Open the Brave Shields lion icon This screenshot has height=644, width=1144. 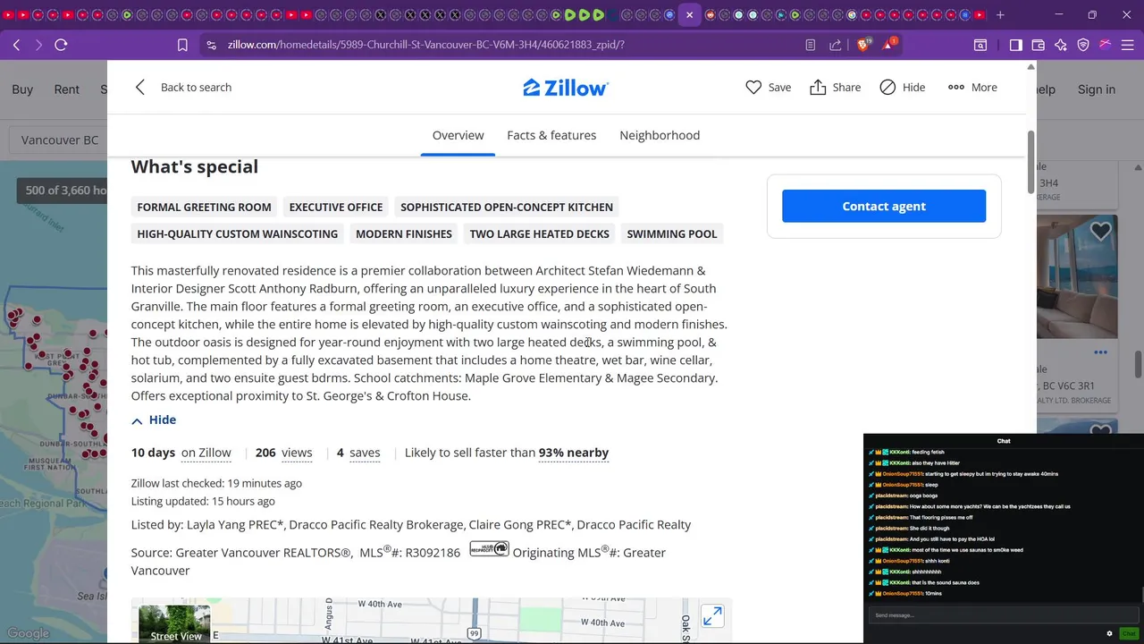863,44
